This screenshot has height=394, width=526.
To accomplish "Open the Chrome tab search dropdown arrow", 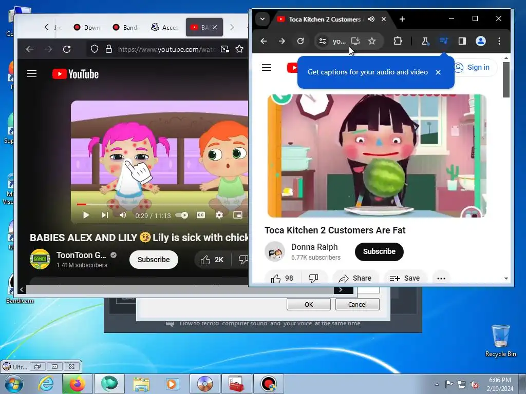I will 262,19.
